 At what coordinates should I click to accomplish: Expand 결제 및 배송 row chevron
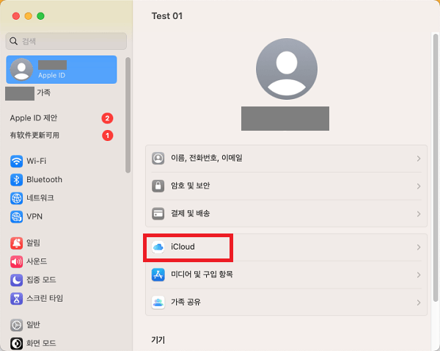[x=419, y=214]
